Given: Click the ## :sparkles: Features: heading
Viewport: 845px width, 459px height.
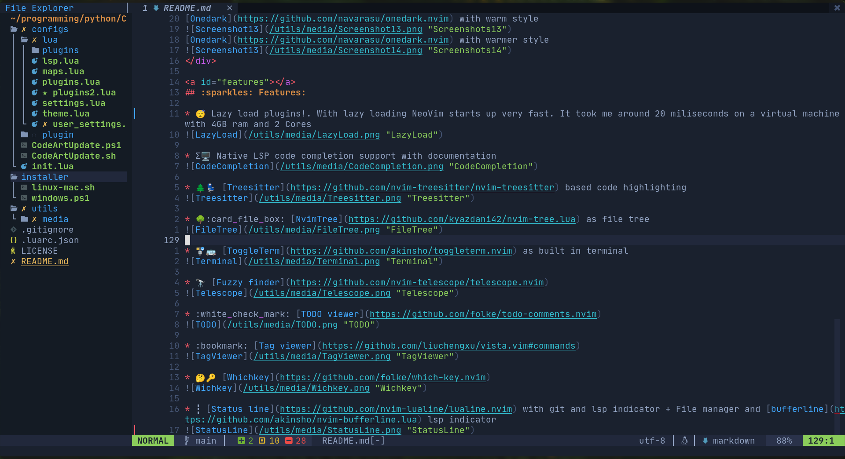Looking at the screenshot, I should [x=245, y=93].
